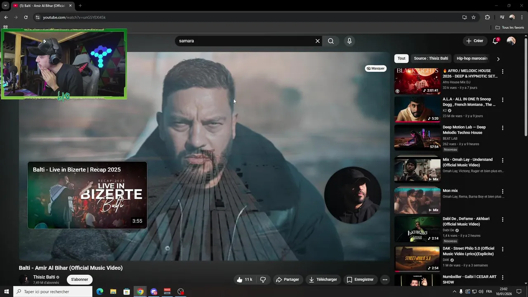Open the AFRO / MELODIC HOUSE 2026 video thumbnail
The height and width of the screenshot is (297, 528).
pyautogui.click(x=417, y=81)
